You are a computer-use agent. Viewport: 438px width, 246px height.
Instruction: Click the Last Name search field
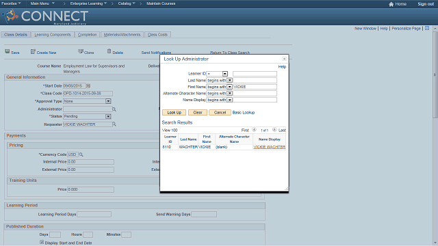(255, 81)
